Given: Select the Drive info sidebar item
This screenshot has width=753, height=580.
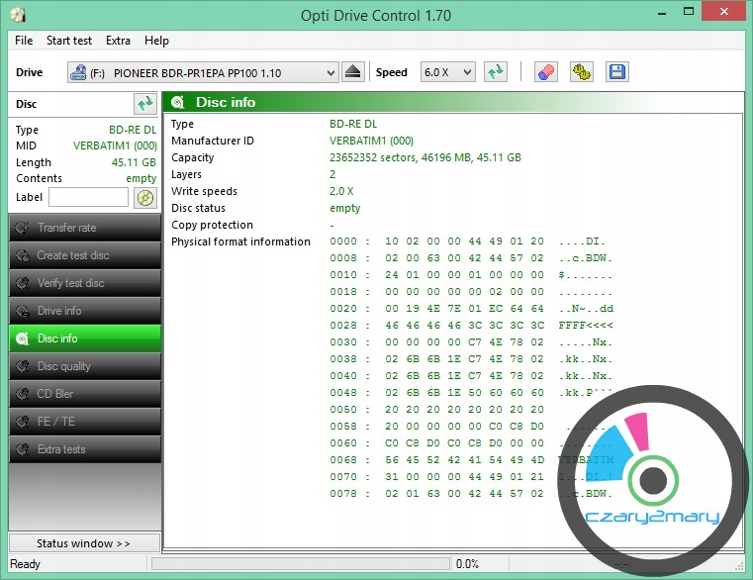Looking at the screenshot, I should pyautogui.click(x=83, y=311).
